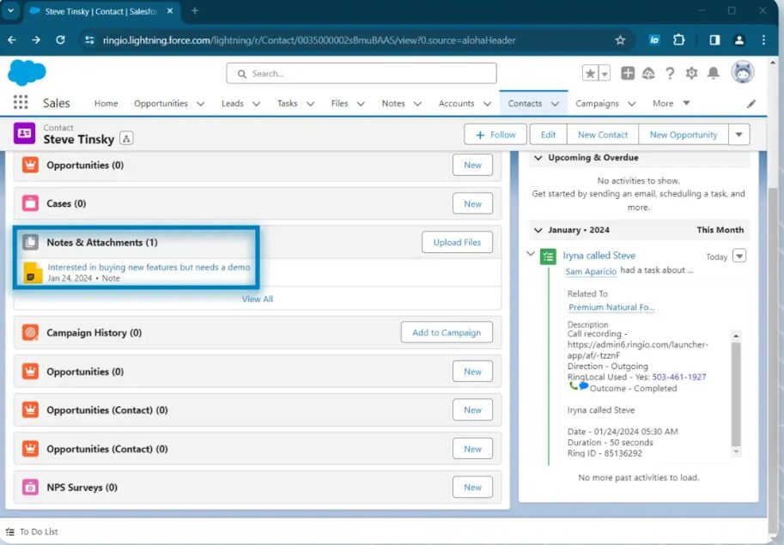784x545 pixels.
Task: Switch to the Opportunities tab
Action: (x=161, y=104)
